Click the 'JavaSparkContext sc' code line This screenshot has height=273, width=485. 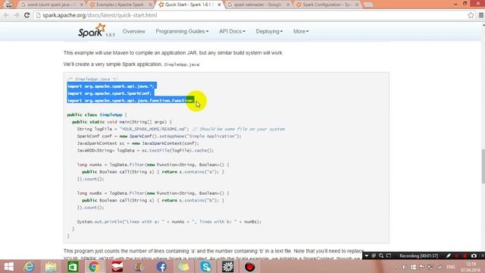click(138, 143)
